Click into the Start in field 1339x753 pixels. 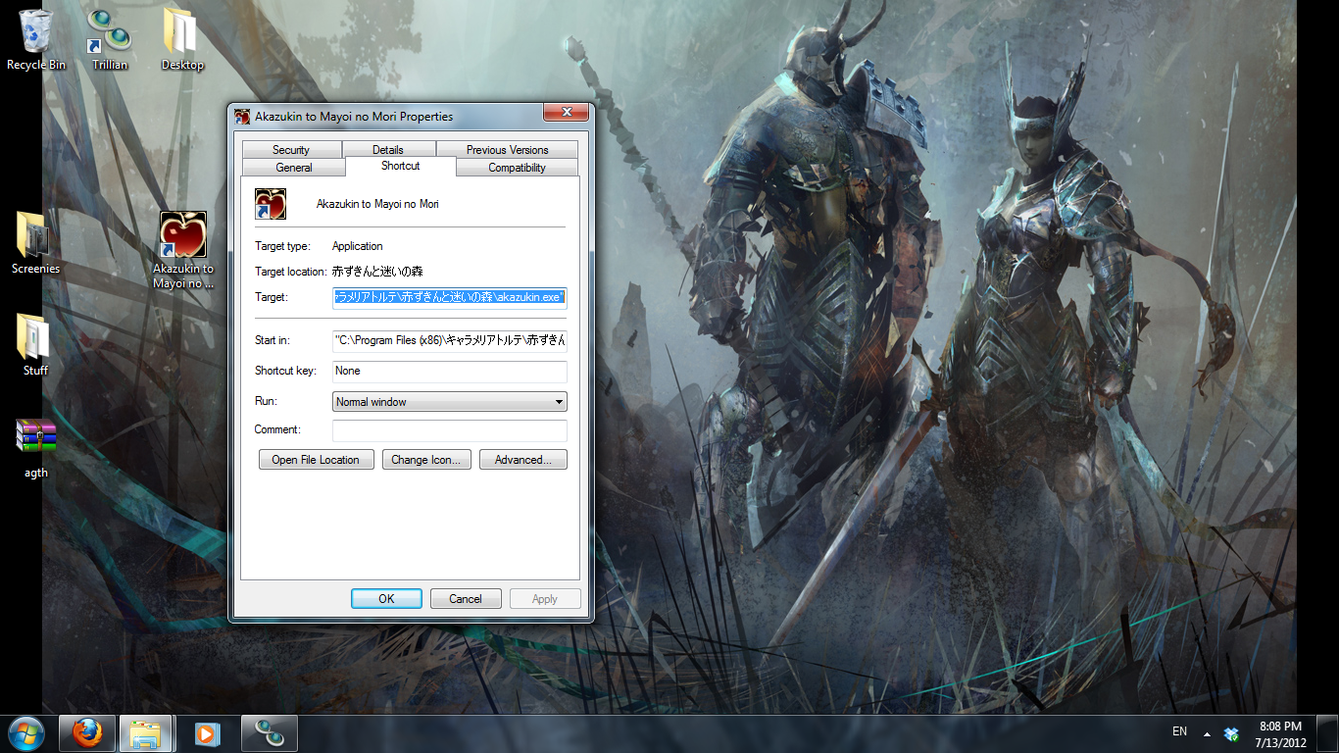point(450,340)
